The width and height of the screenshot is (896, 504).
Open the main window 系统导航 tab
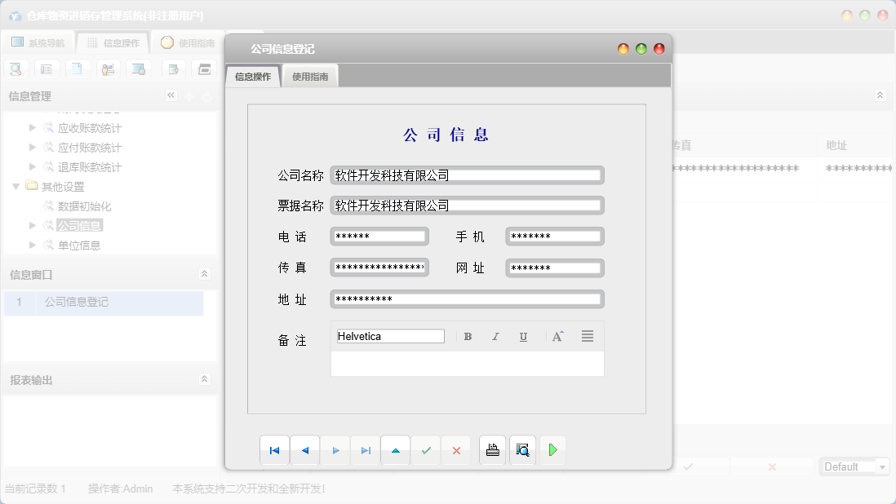coord(38,42)
